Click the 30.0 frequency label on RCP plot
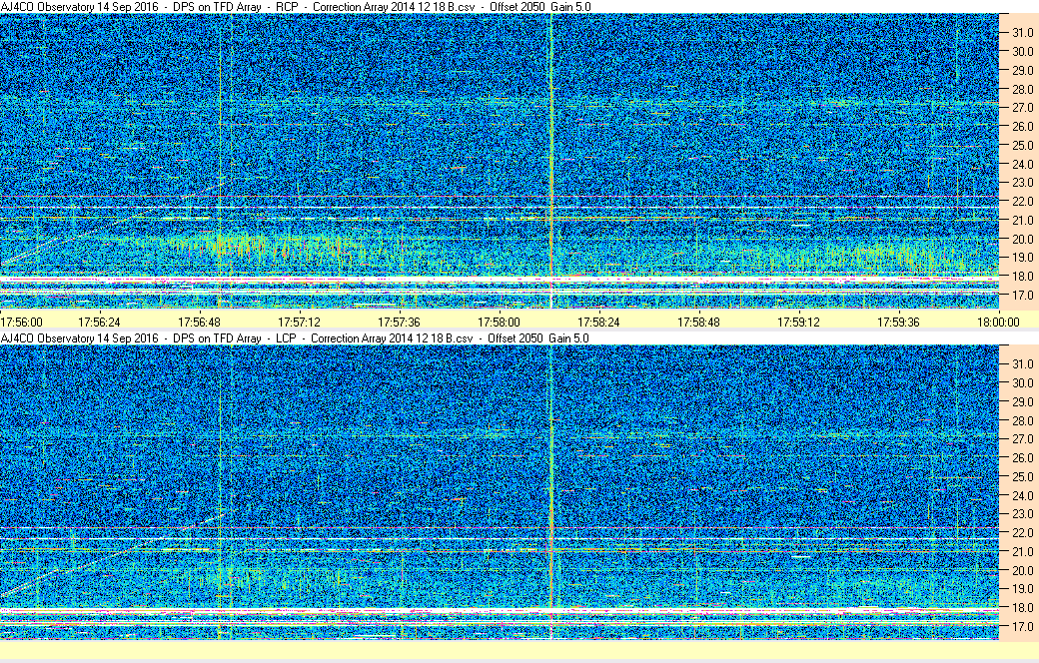This screenshot has height=663, width=1039. [1022, 51]
